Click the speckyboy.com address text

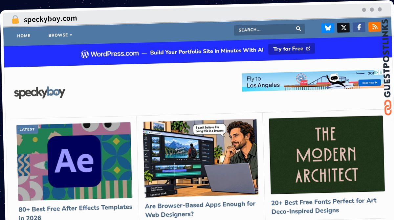pos(50,19)
